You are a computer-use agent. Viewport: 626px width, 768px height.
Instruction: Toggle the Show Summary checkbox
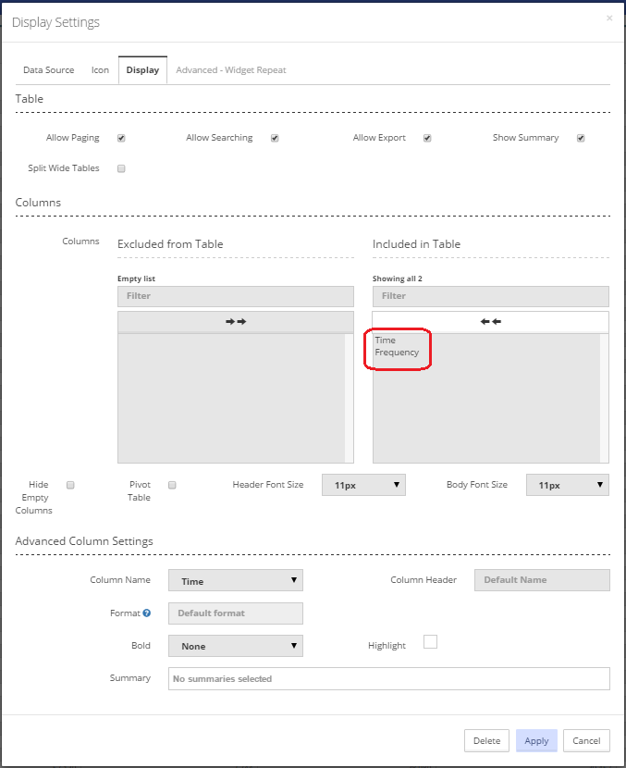point(581,138)
